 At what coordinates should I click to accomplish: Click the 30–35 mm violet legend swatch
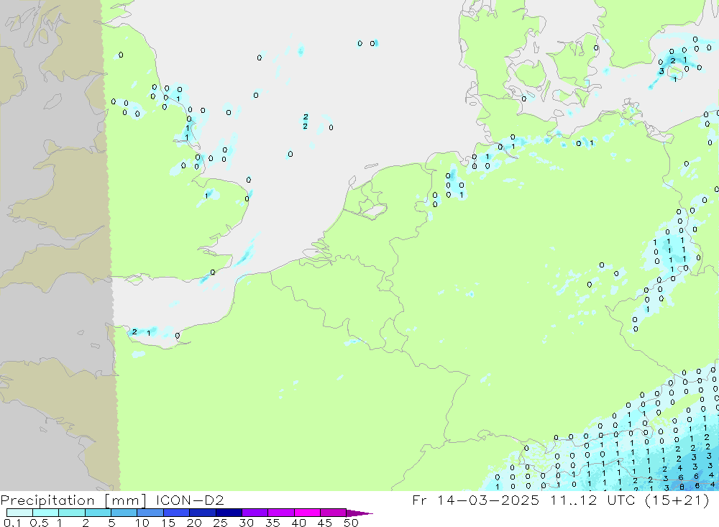(x=255, y=513)
